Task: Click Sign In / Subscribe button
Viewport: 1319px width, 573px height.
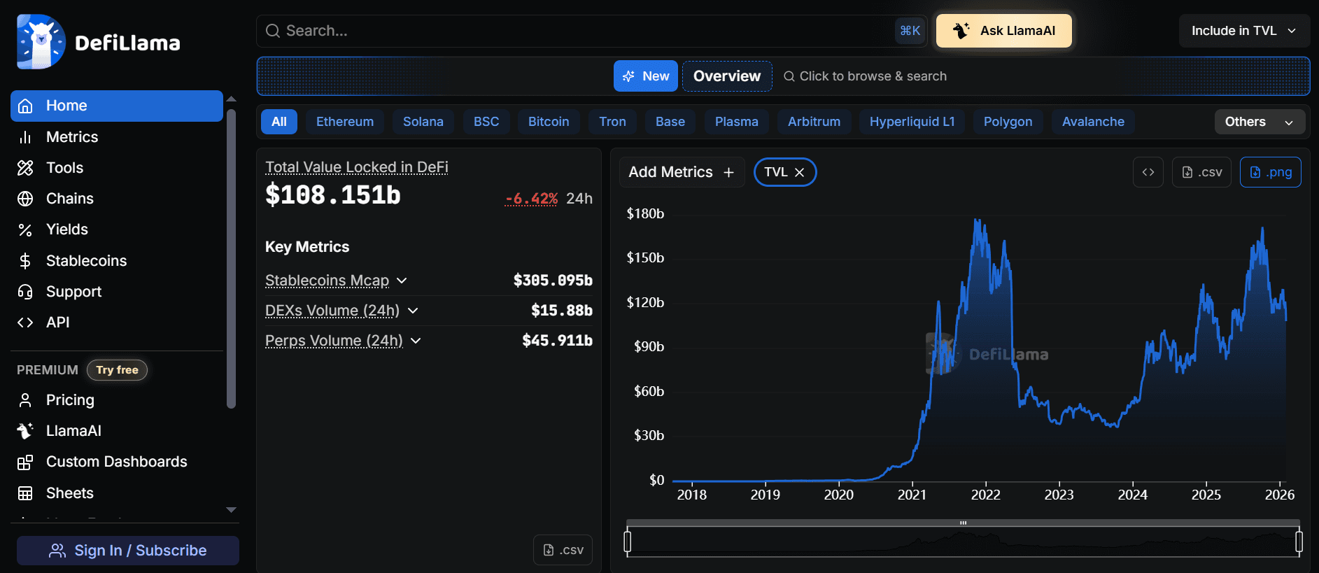Action: pos(128,551)
